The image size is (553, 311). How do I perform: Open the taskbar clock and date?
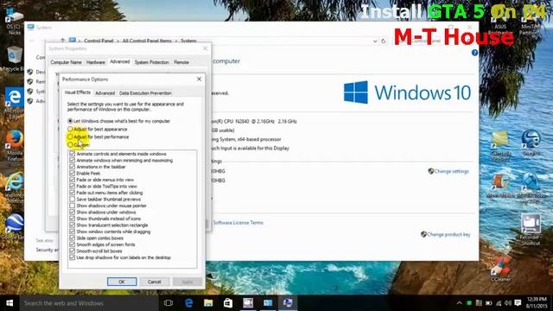pyautogui.click(x=537, y=303)
